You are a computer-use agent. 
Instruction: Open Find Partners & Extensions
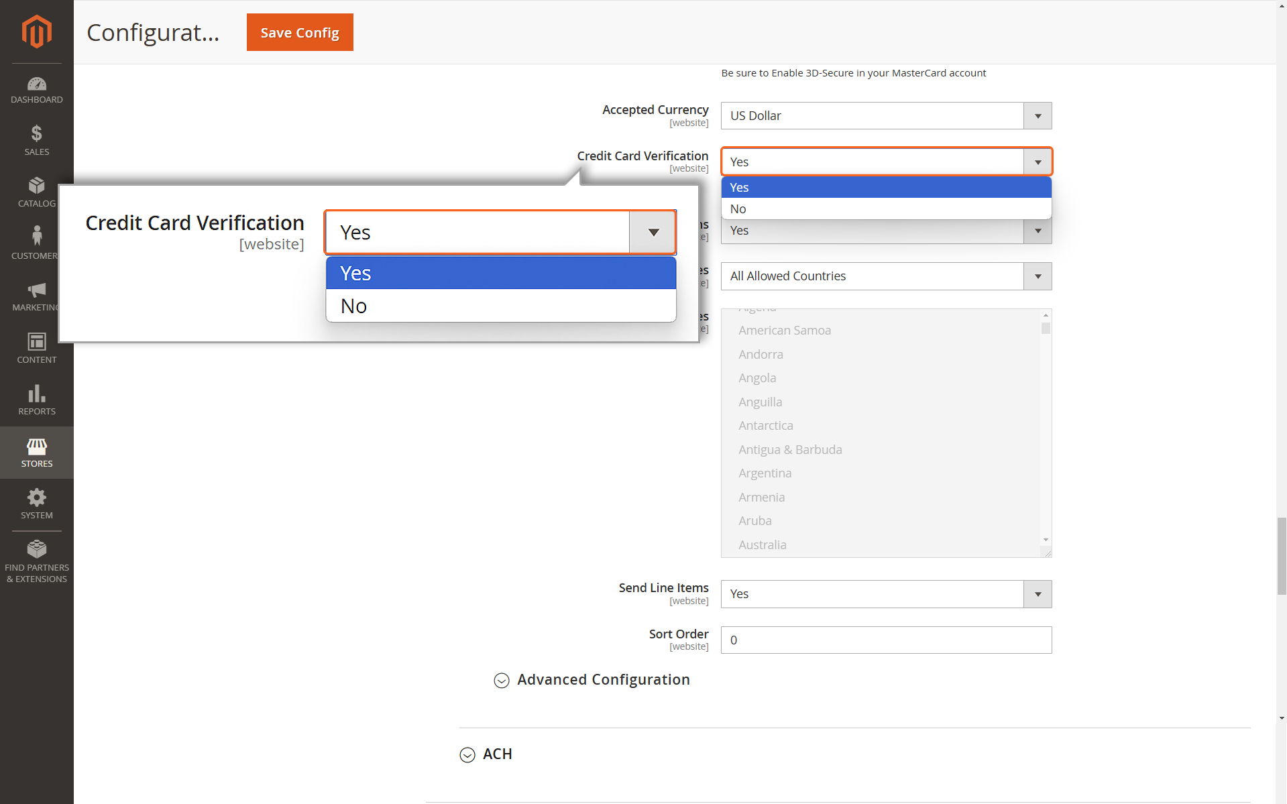tap(36, 562)
